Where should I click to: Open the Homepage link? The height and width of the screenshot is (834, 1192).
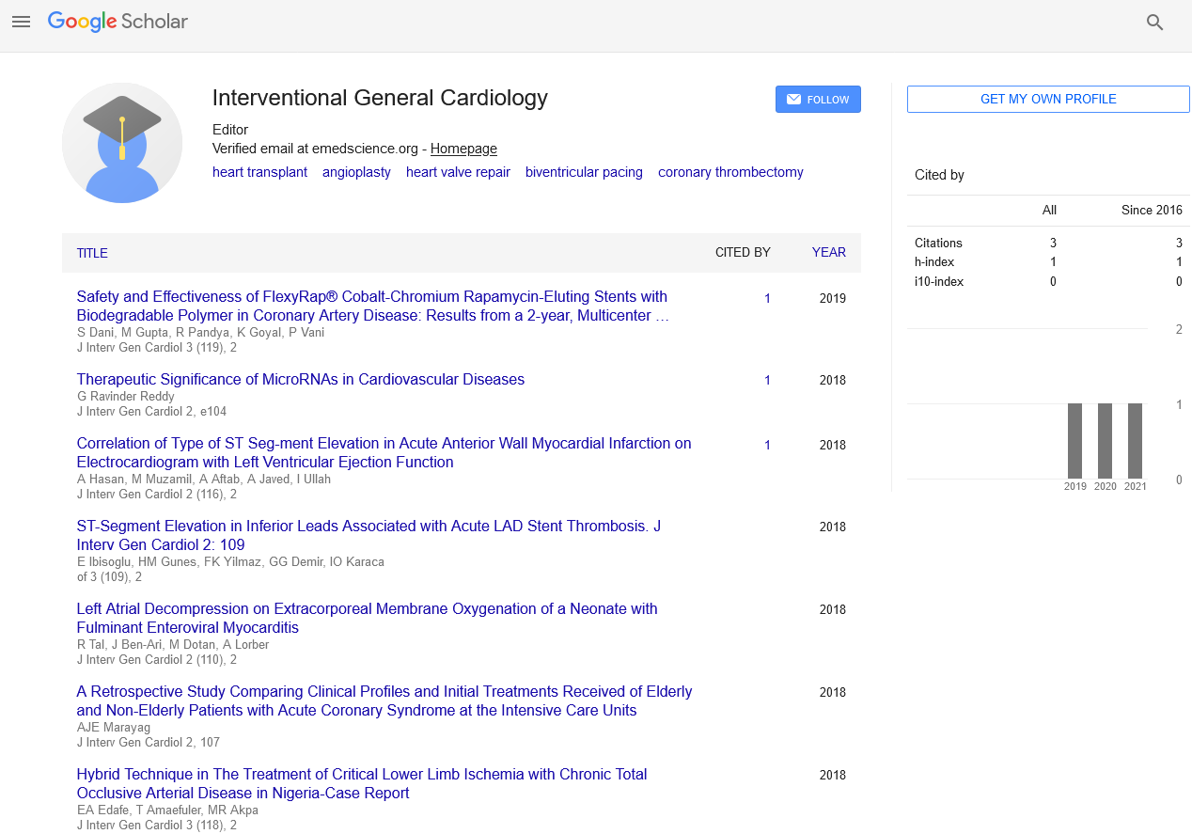point(463,149)
